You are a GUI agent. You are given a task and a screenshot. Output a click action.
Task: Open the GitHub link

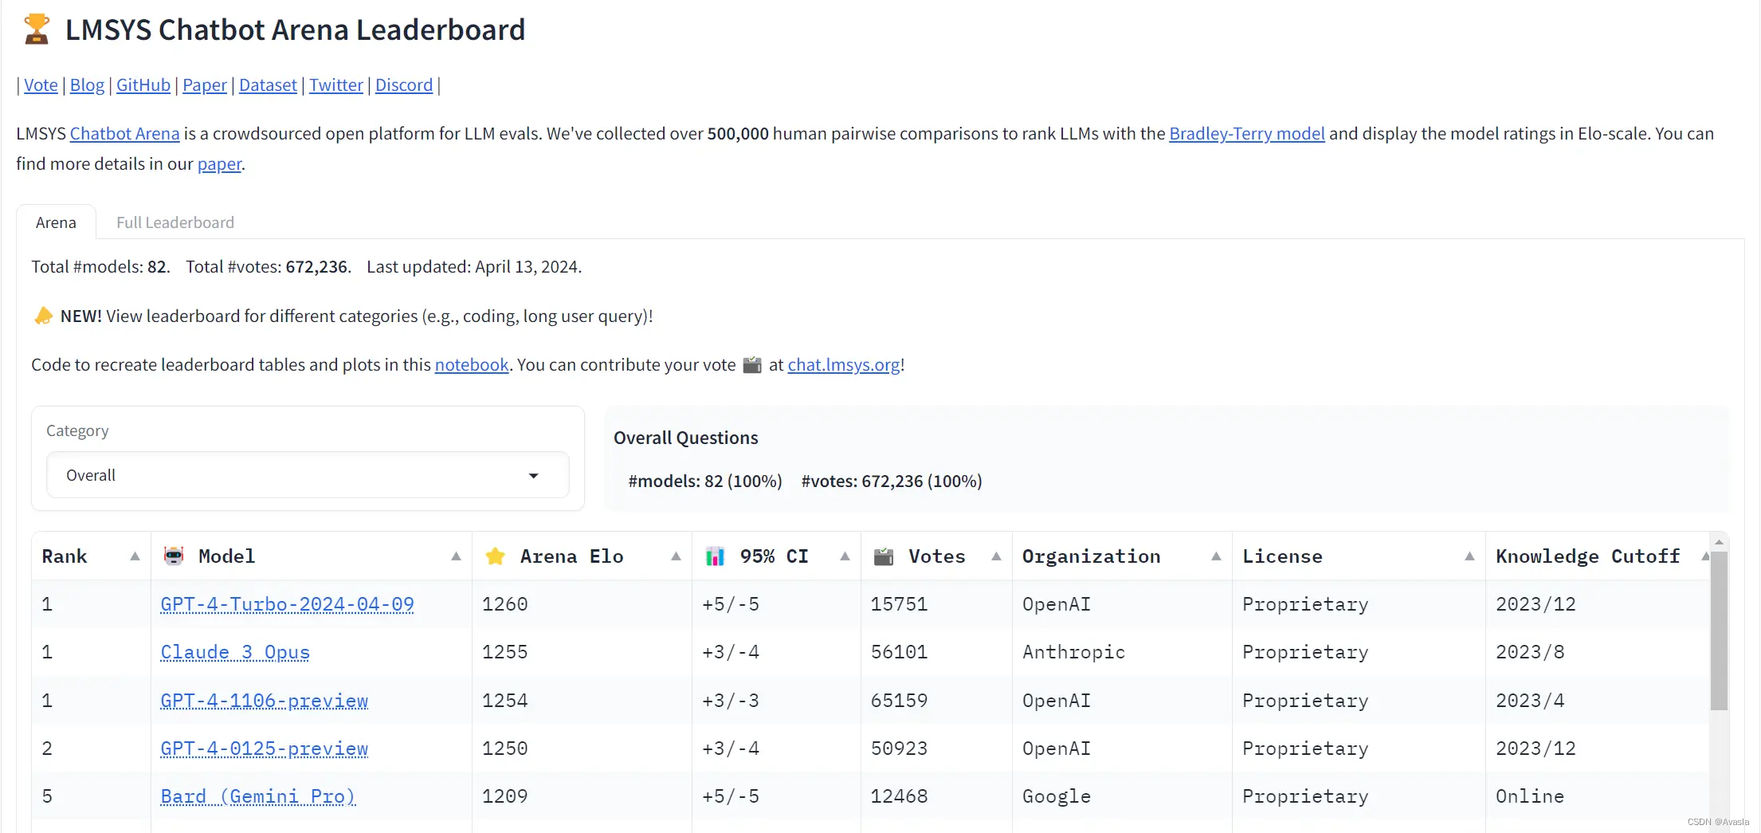tap(143, 85)
